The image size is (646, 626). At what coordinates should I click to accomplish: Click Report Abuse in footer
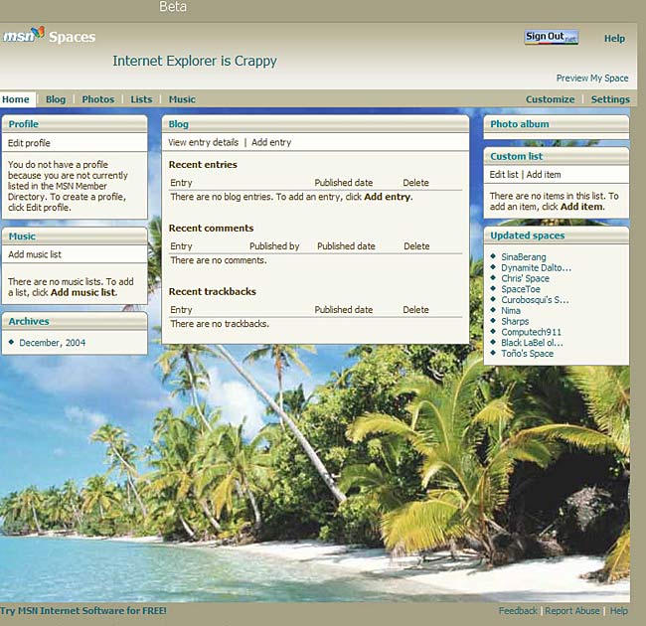point(572,611)
